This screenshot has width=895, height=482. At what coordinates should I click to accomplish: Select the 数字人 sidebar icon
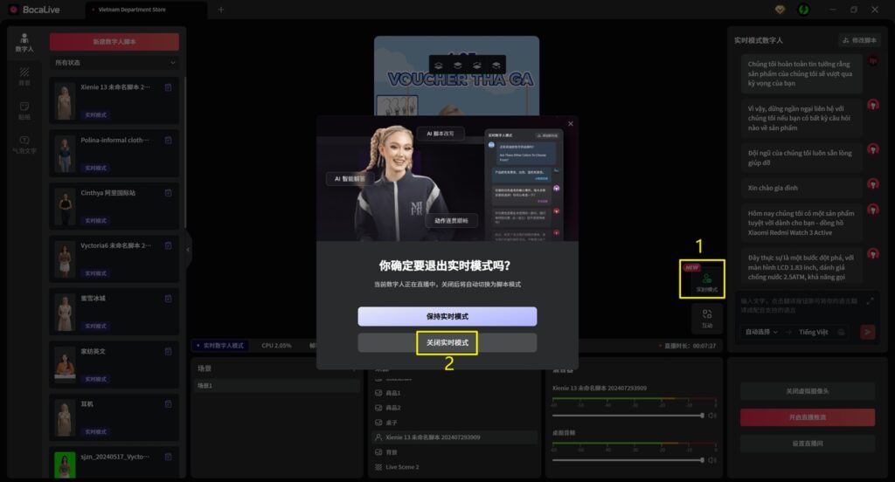(x=24, y=43)
